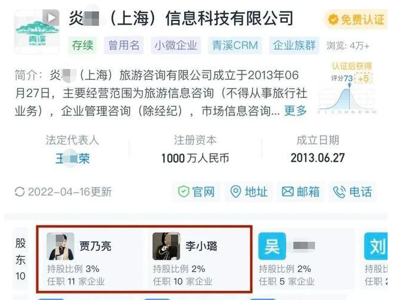Tap the 邮箱 envelope icon
405x300 pixels.
pos(287,192)
